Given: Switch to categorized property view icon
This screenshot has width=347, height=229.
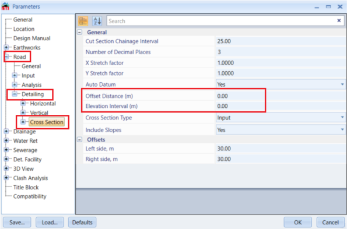Looking at the screenshot, I should click(83, 21).
